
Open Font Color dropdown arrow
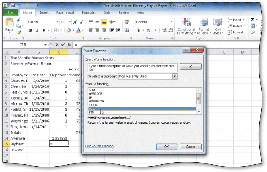point(83,30)
